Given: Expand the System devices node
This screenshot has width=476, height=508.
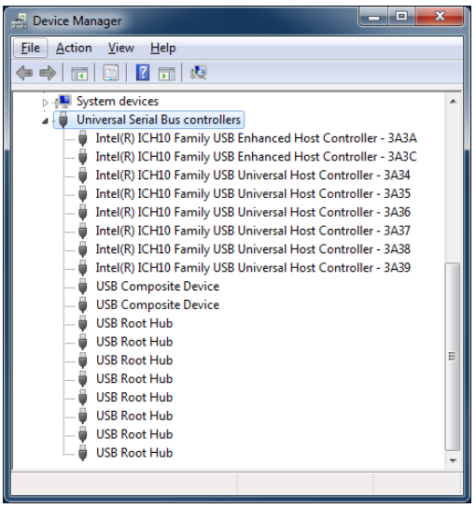Looking at the screenshot, I should pos(45,103).
